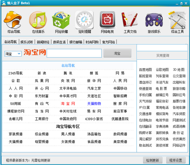
Task: Switch to the 数码生活 tab
Action: (59, 42)
